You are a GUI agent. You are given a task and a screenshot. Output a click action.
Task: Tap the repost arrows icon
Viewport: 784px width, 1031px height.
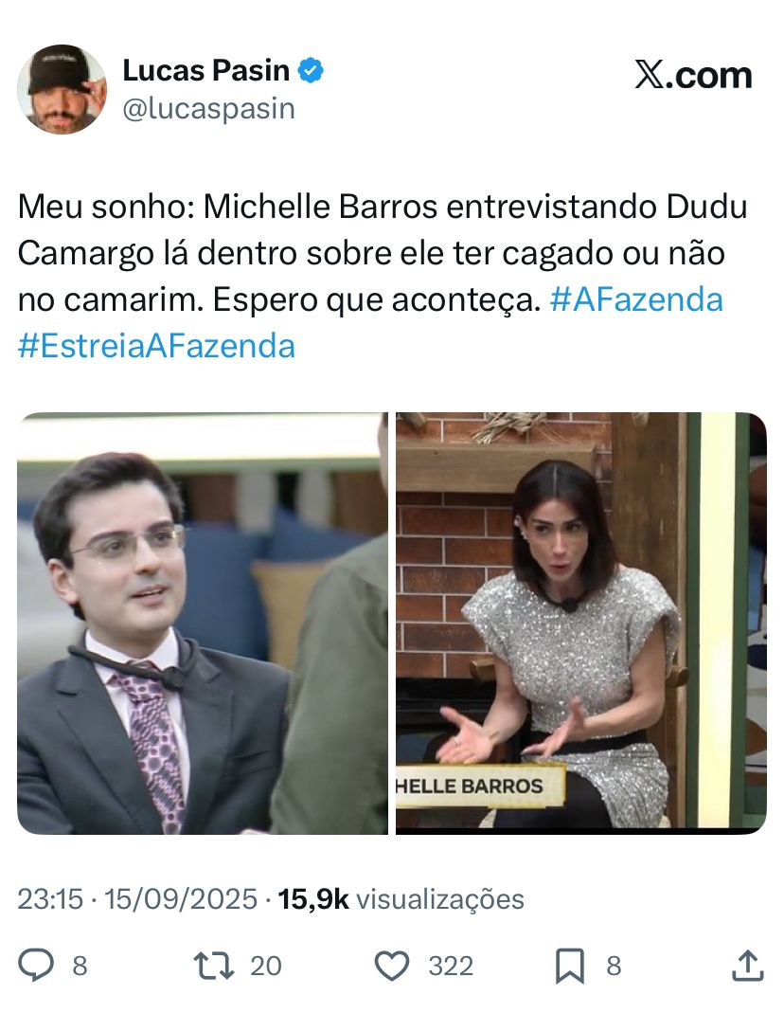pyautogui.click(x=214, y=966)
